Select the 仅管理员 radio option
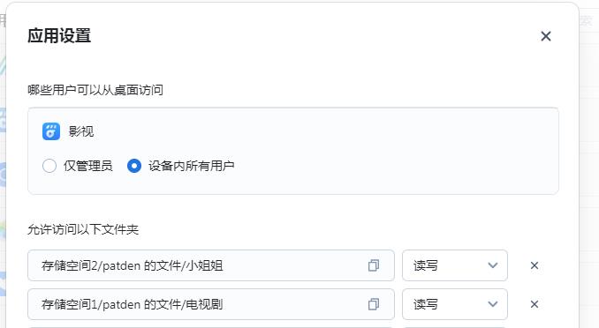 click(x=49, y=166)
